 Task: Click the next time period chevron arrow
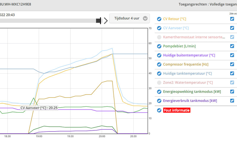(106, 20)
